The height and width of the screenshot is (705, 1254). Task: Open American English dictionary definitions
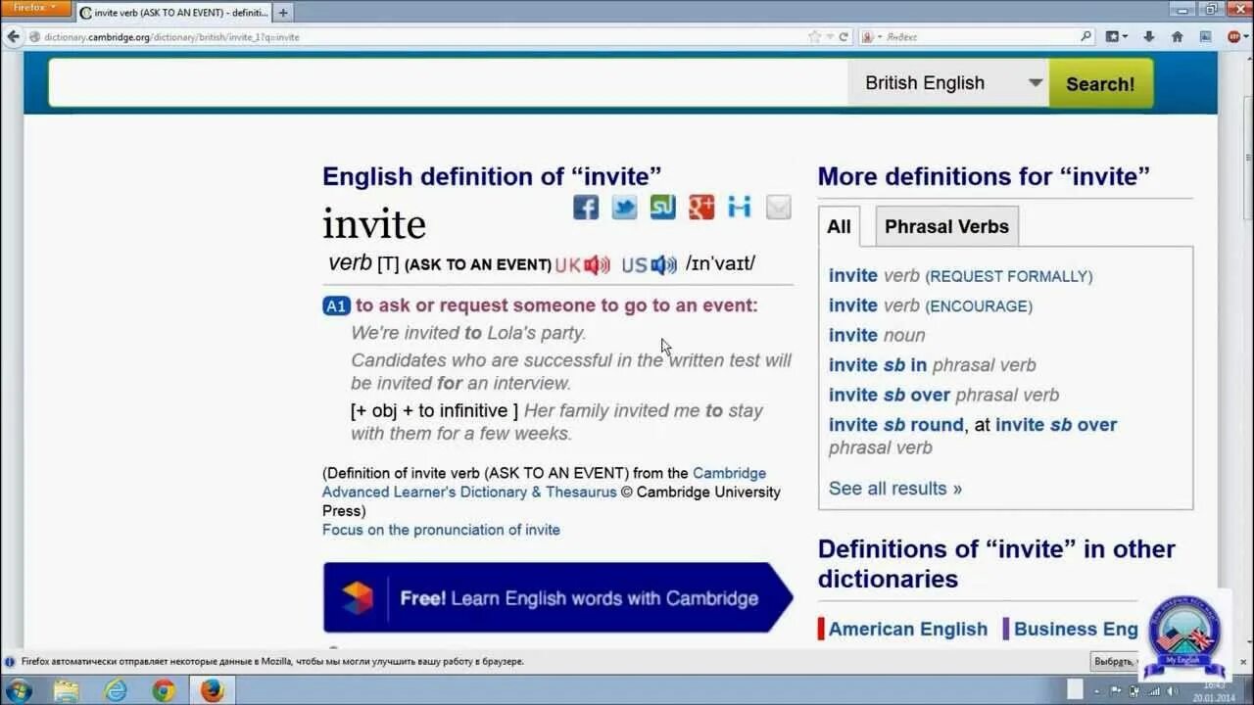908,629
